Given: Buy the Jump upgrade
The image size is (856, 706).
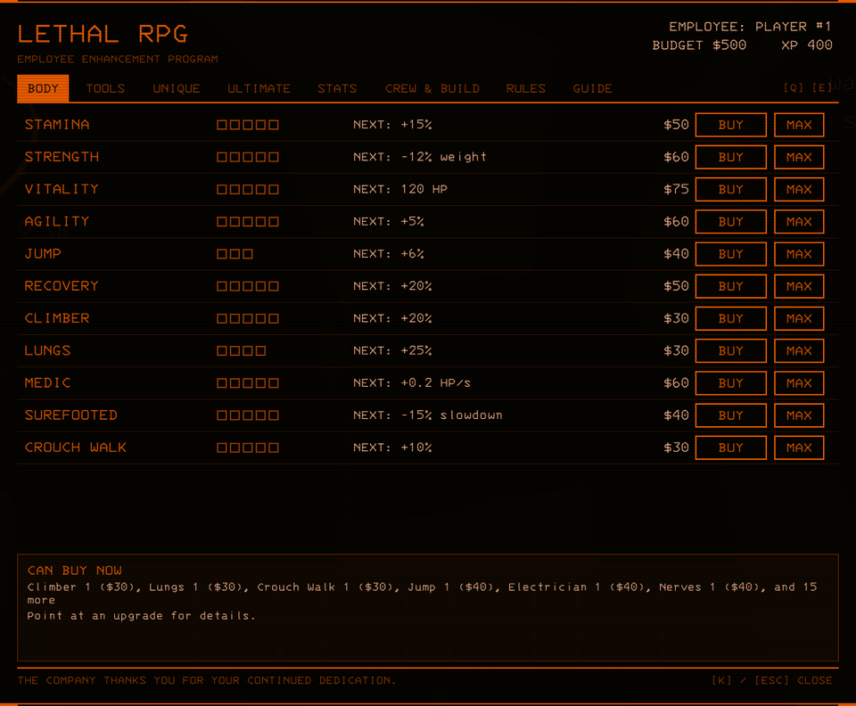Looking at the screenshot, I should pos(730,254).
